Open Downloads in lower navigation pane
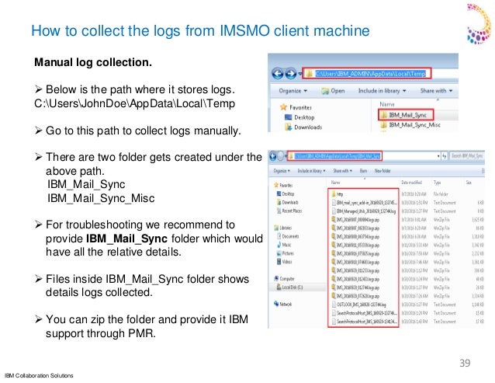 point(287,202)
